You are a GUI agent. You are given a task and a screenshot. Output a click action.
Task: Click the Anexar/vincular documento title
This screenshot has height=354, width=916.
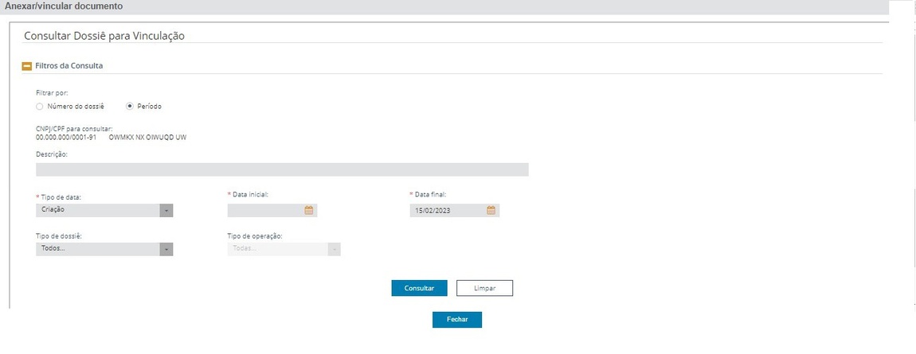(x=64, y=6)
